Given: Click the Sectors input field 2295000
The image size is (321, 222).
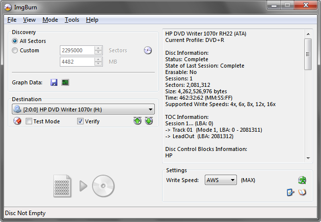Looking at the screenshot, I should pos(78,50).
